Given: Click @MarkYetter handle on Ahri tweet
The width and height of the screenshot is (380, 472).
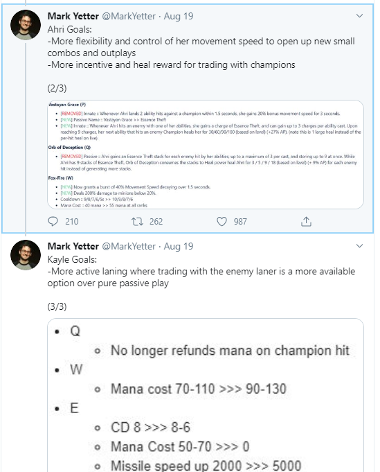Looking at the screenshot, I should click(129, 16).
